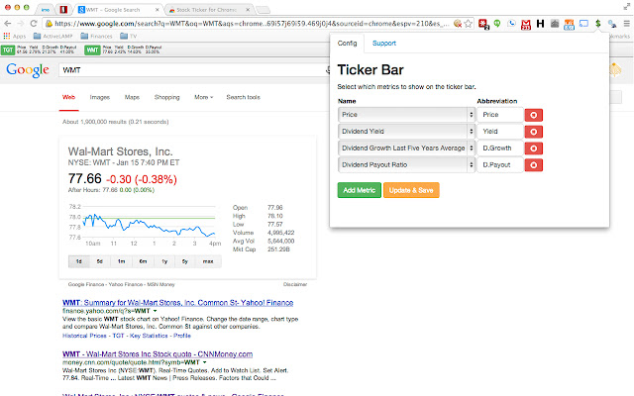
Task: Go back to the previous page
Action: pos(8,24)
